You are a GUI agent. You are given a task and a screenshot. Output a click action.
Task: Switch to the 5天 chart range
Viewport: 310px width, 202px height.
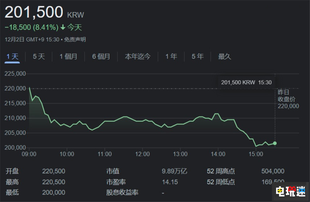click(39, 57)
